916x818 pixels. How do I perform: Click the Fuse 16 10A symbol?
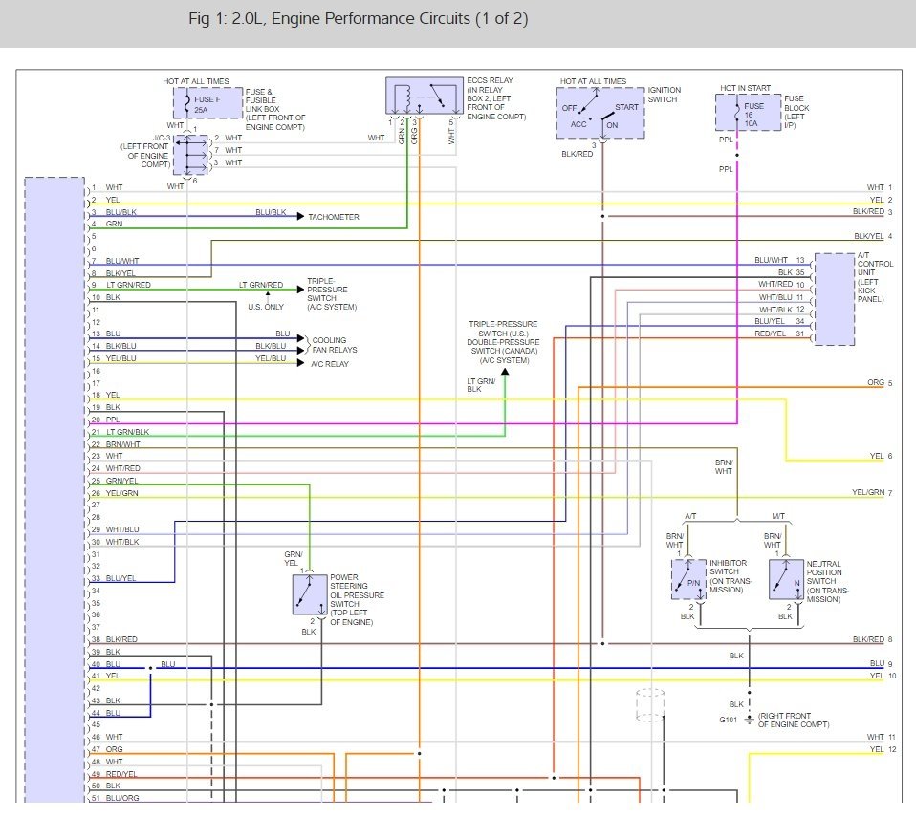[748, 113]
